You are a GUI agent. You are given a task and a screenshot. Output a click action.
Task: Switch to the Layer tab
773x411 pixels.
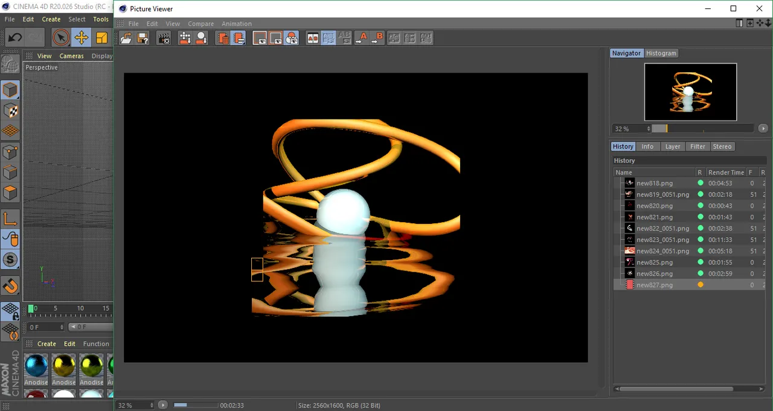click(x=672, y=147)
